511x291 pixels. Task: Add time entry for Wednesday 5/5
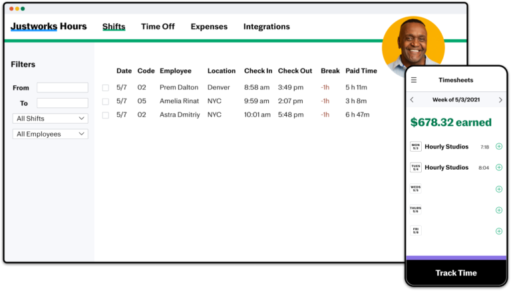[x=499, y=189]
